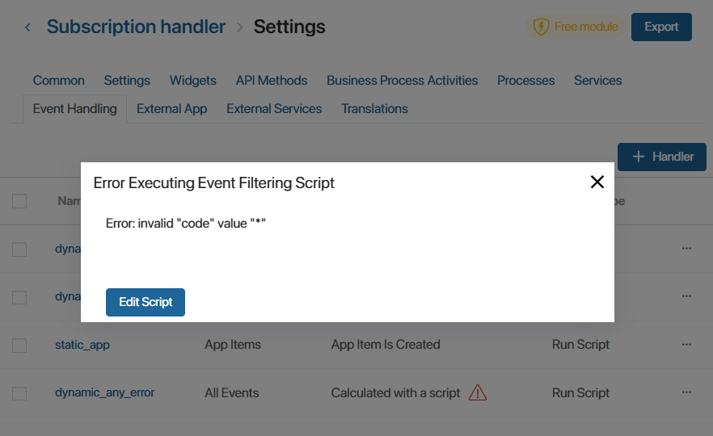The width and height of the screenshot is (713, 436).
Task: Go to Subscription handler breadcrumb
Action: (x=136, y=27)
